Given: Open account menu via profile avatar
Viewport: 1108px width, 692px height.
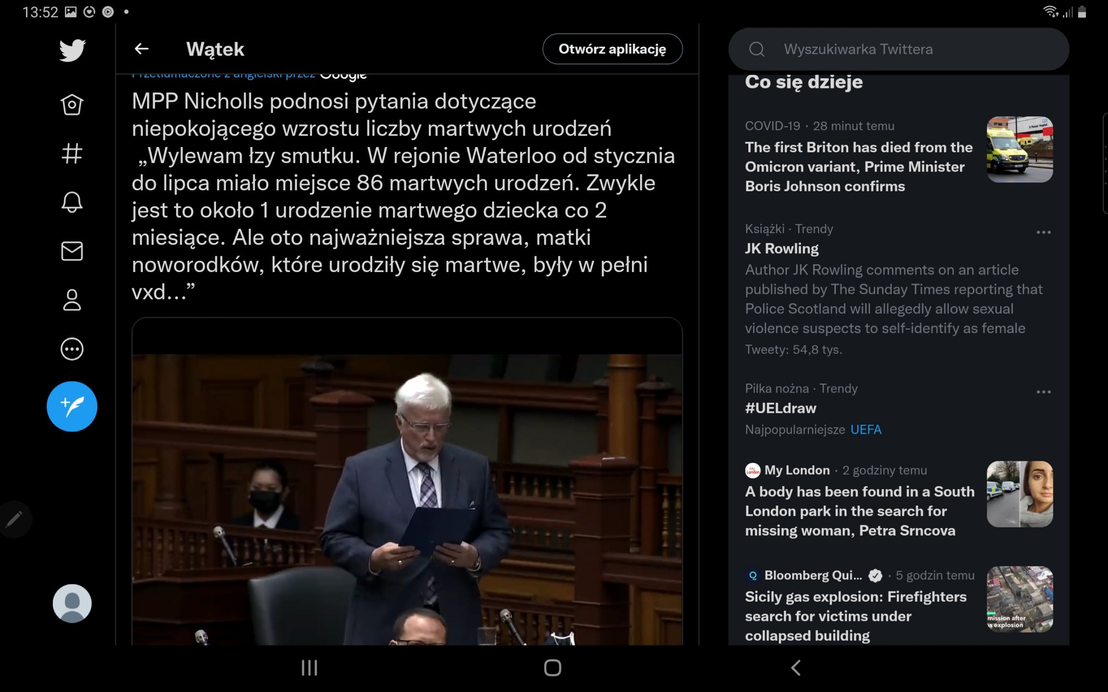Looking at the screenshot, I should pyautogui.click(x=72, y=603).
